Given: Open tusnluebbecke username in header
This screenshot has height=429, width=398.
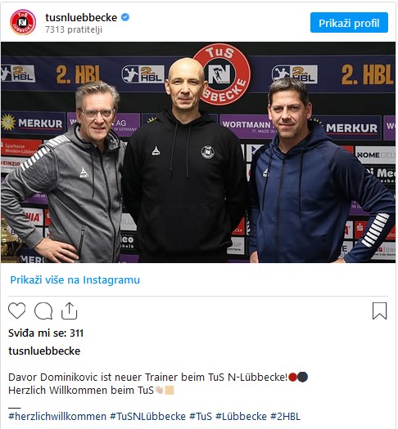Looking at the screenshot, I should tap(81, 17).
